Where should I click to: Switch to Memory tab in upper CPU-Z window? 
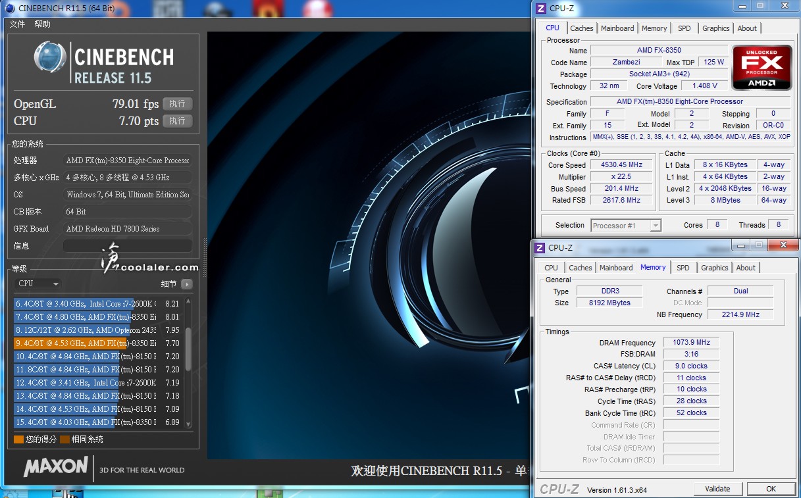(654, 28)
